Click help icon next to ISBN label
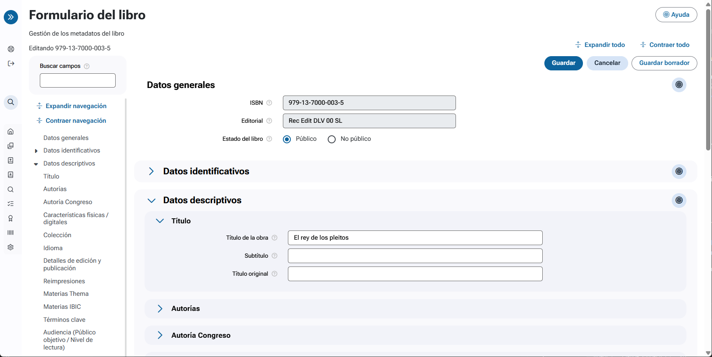 (269, 103)
